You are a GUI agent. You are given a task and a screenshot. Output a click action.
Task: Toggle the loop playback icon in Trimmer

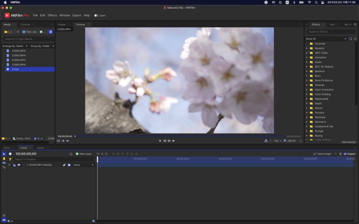59,141
